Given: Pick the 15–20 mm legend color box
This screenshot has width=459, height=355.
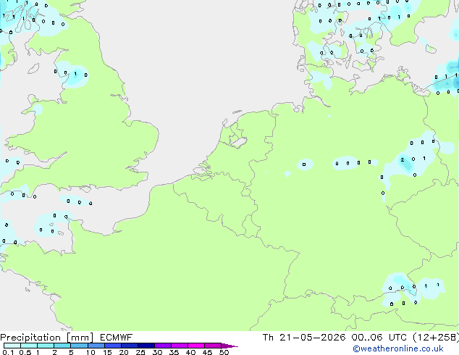Looking at the screenshot, I should click(x=112, y=346).
